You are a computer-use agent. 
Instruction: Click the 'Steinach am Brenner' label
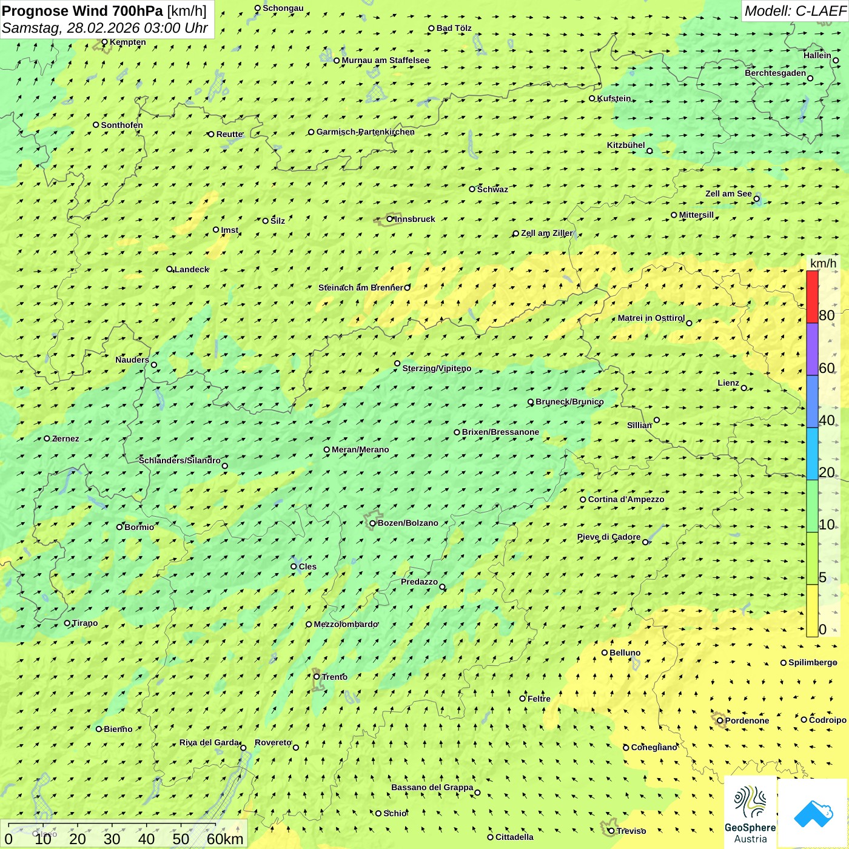click(x=360, y=287)
